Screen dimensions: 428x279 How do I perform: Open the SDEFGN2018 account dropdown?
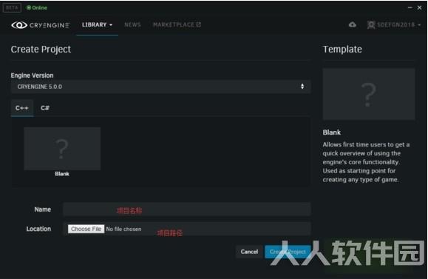(x=398, y=25)
